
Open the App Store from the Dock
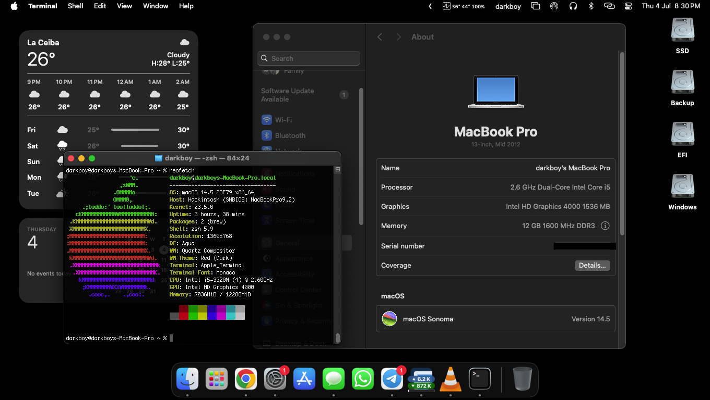304,379
